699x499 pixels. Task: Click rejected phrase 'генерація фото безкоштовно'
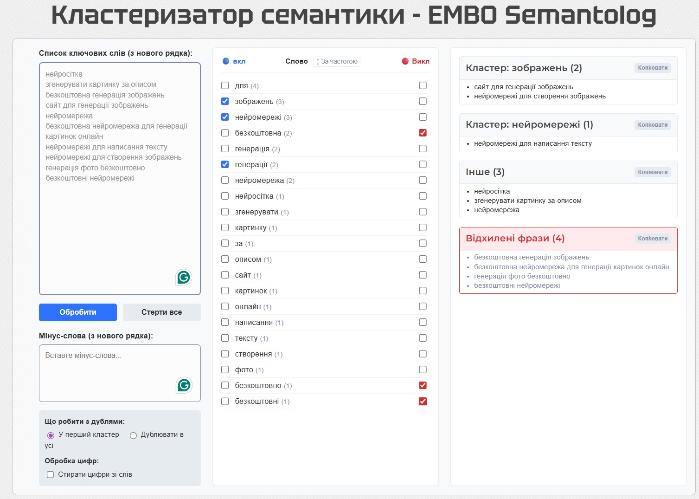coord(522,276)
